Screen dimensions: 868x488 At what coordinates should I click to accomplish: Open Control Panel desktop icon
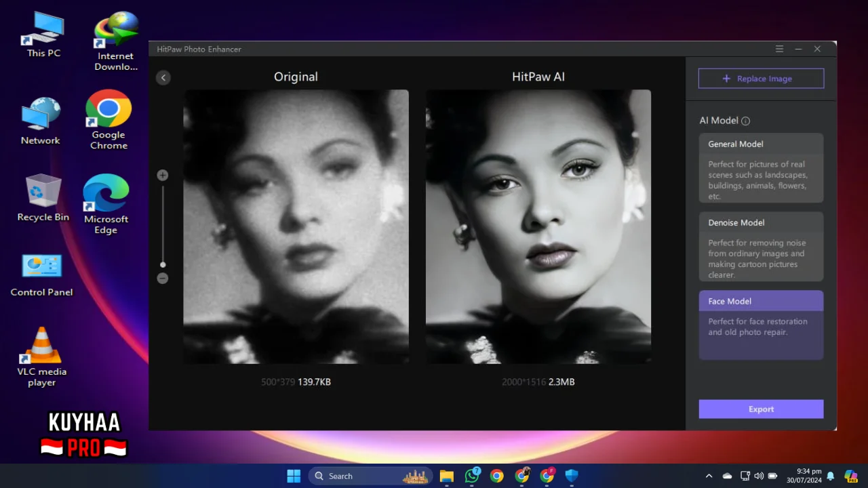pos(42,274)
